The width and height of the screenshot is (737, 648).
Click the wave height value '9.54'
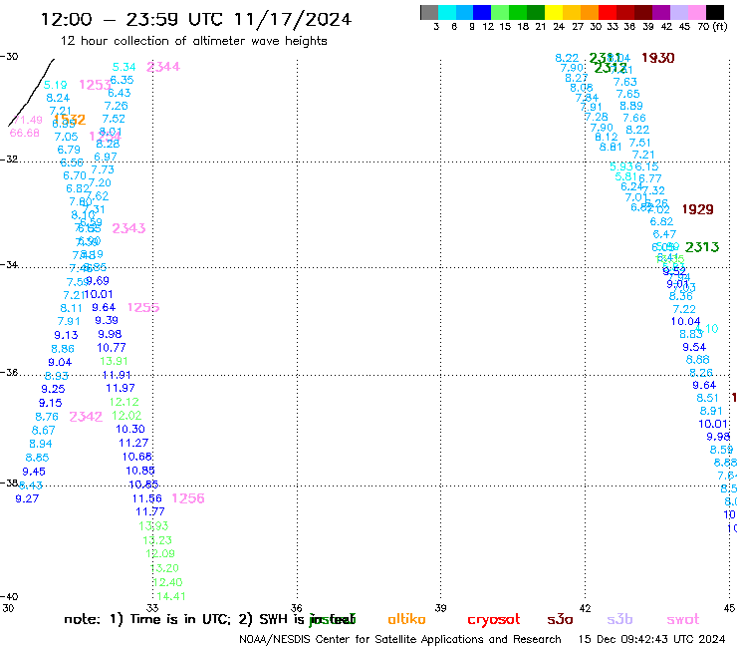694,347
